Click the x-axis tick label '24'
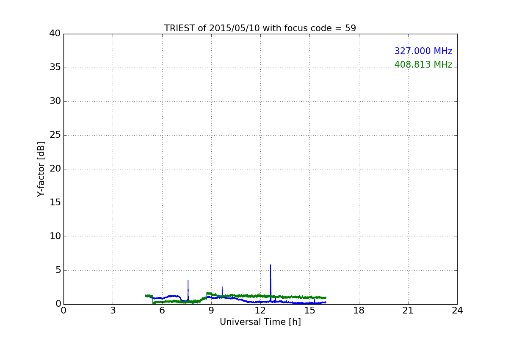 pyautogui.click(x=457, y=311)
